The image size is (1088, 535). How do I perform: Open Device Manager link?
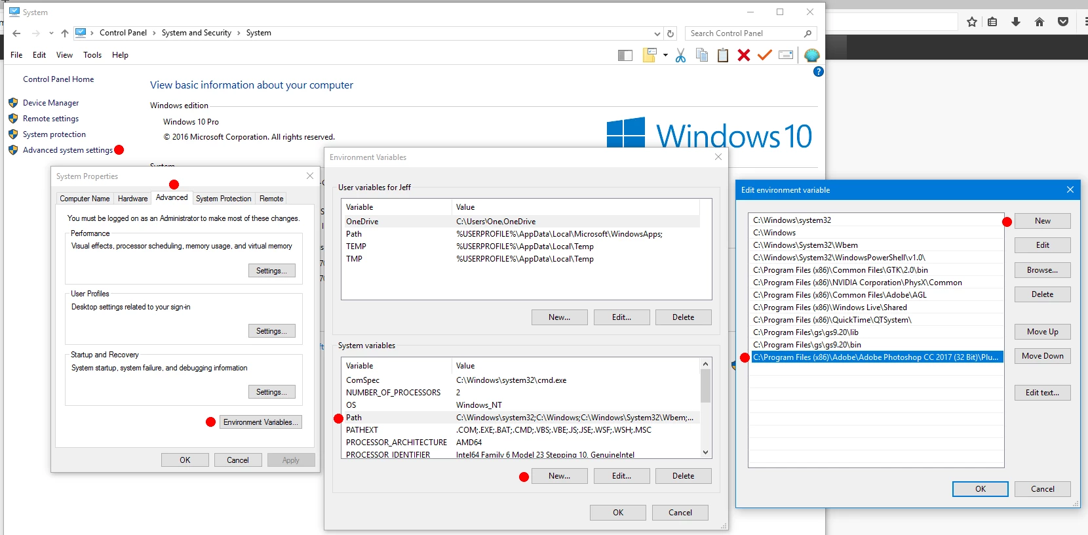[x=50, y=103]
